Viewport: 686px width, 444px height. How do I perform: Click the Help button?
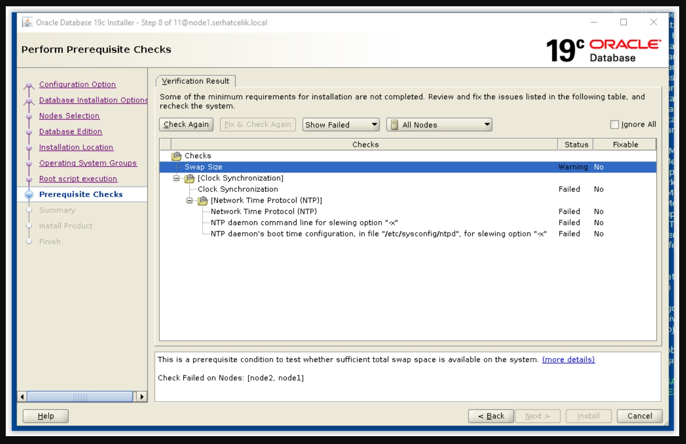pos(46,416)
